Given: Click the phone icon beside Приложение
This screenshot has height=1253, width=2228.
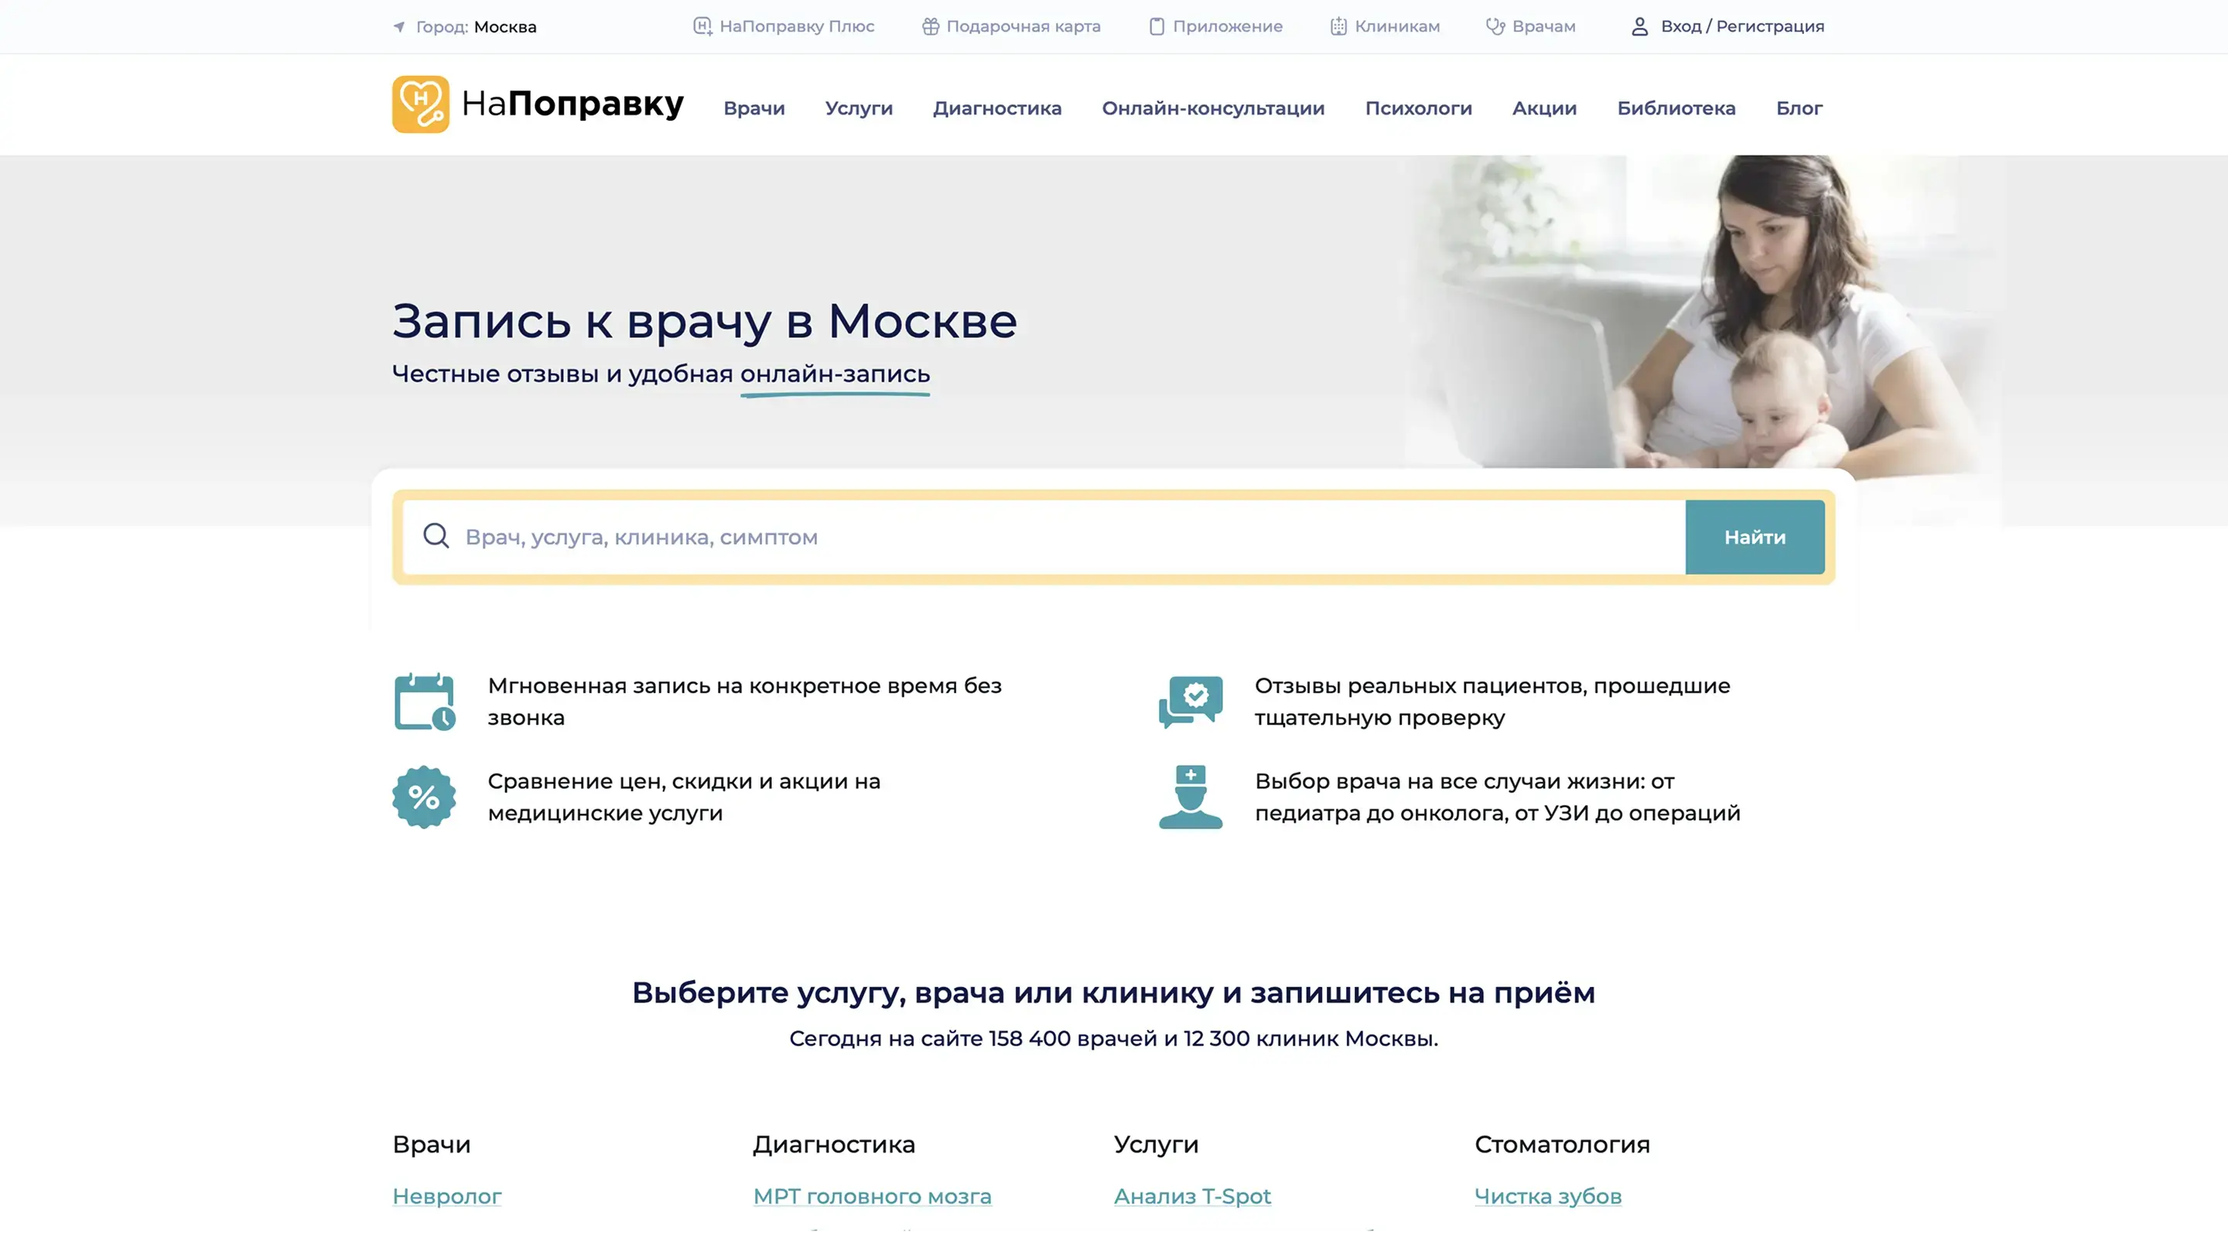Looking at the screenshot, I should (x=1157, y=27).
